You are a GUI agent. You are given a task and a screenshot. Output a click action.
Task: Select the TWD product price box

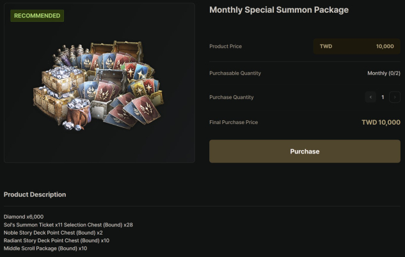[356, 47]
